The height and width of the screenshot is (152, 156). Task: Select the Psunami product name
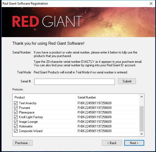(x=24, y=108)
